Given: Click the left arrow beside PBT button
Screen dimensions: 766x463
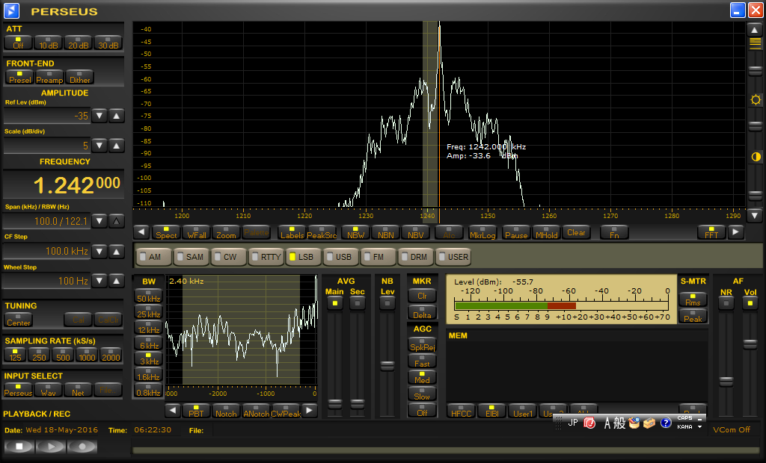Looking at the screenshot, I should coord(173,410).
